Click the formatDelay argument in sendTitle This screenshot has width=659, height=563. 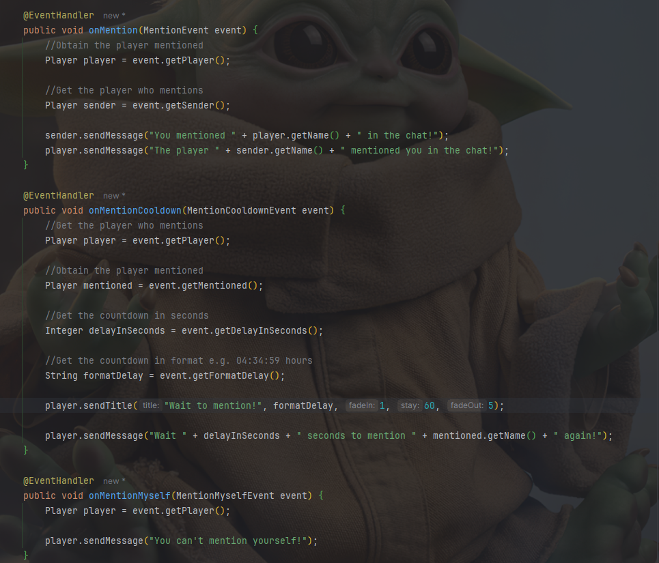tap(303, 405)
